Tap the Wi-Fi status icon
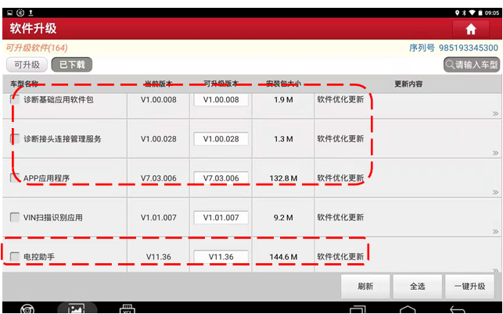 472,13
